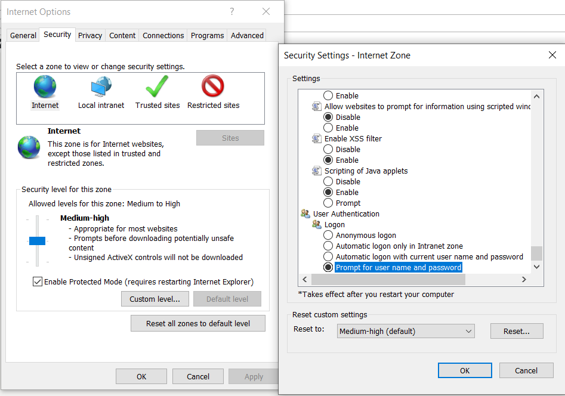
Task: Toggle Enable Protected Mode checkbox
Action: 38,282
